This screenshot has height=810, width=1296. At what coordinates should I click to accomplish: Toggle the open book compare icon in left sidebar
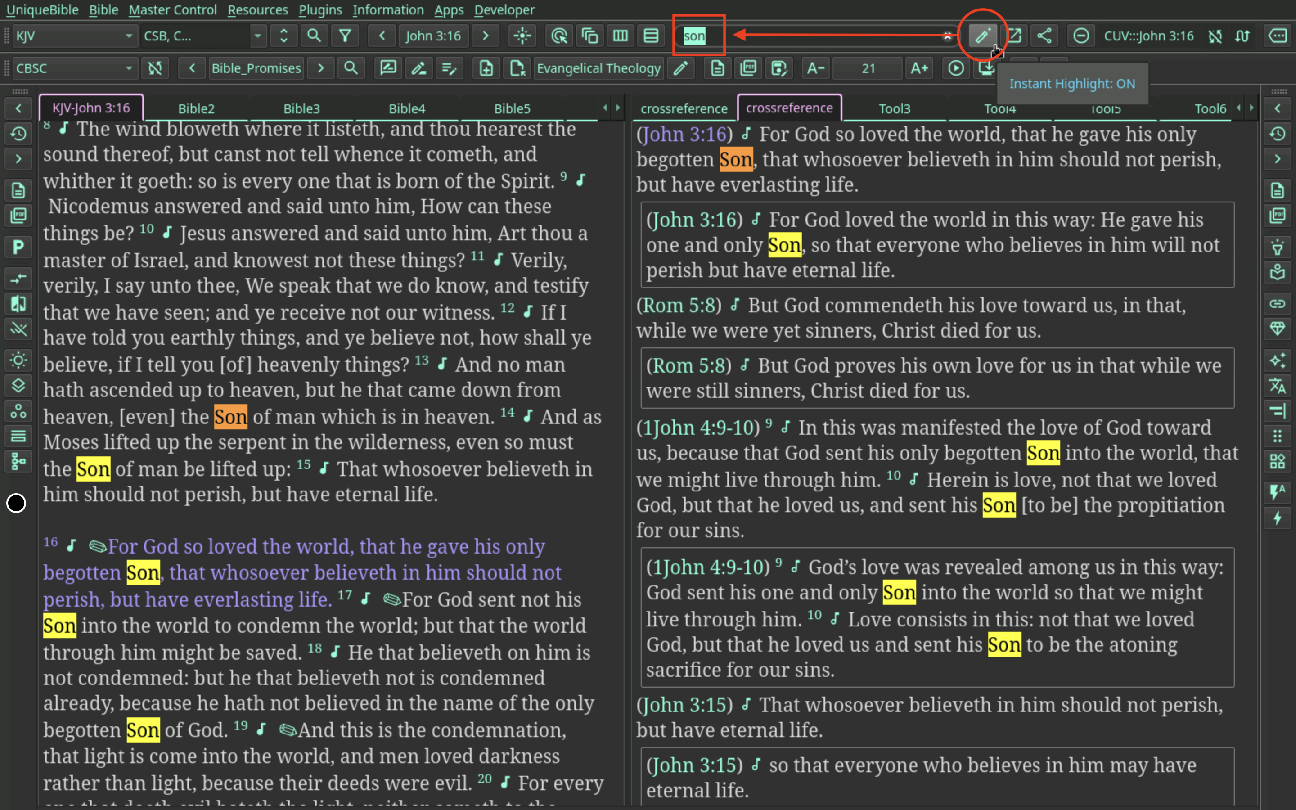[18, 304]
